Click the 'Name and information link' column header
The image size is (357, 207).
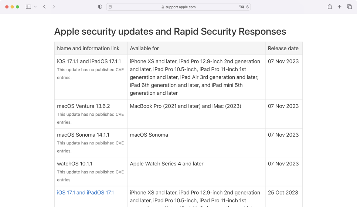coord(88,48)
